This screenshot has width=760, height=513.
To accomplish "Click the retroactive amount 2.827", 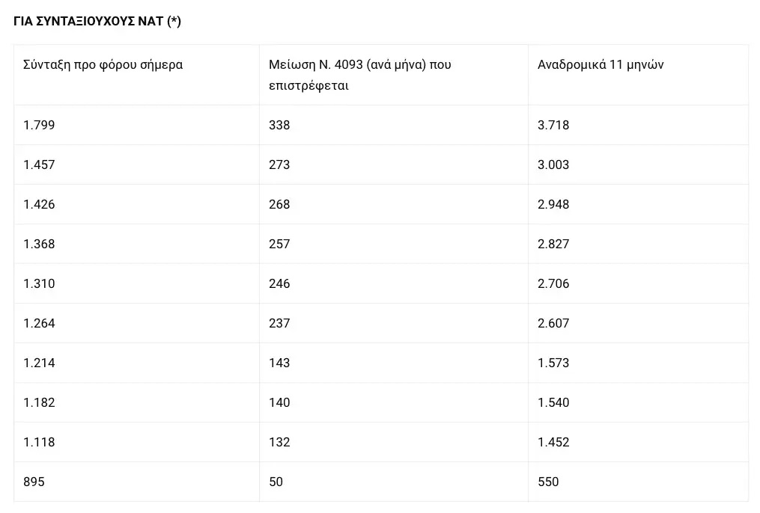I will (553, 244).
